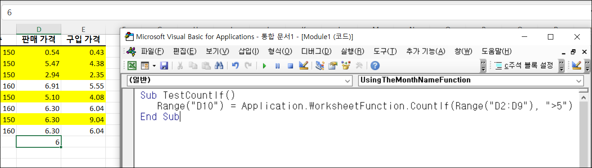Open VBA Help question mark icon
Image resolution: width=592 pixels, height=168 pixels.
click(x=375, y=66)
